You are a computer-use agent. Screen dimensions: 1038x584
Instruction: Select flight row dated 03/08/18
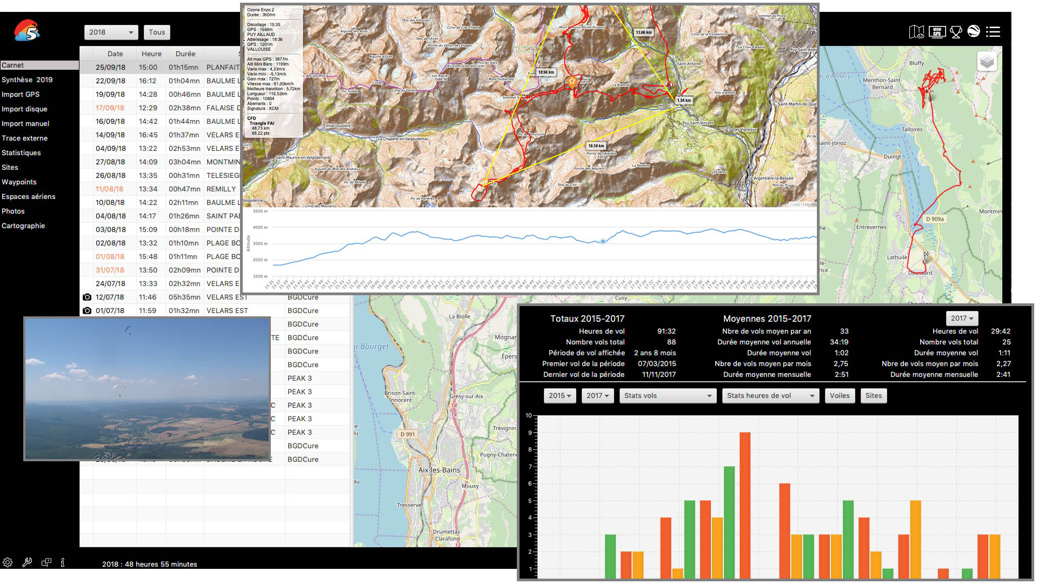pos(161,229)
